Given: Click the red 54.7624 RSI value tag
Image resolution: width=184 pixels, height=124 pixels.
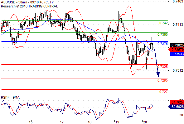Looking at the screenshot, I should 177,102.
